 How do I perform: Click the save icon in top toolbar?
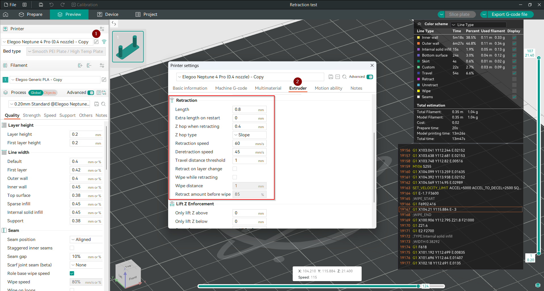click(x=41, y=5)
